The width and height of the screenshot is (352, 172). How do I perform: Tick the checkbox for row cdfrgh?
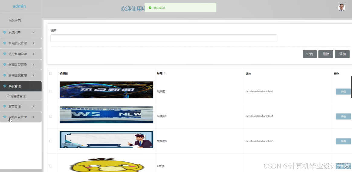(x=50, y=166)
